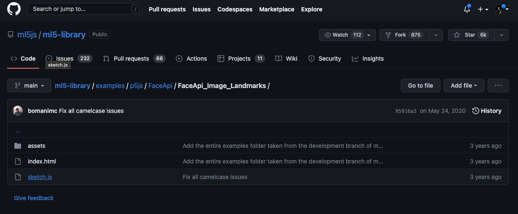Open the more options ellipsis button
Screen dimensions: 518x214
[x=498, y=86]
